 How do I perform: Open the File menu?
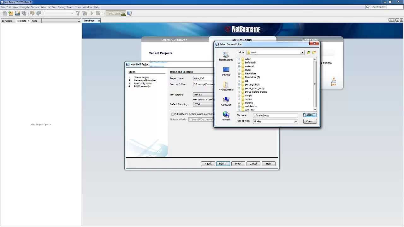(3, 7)
